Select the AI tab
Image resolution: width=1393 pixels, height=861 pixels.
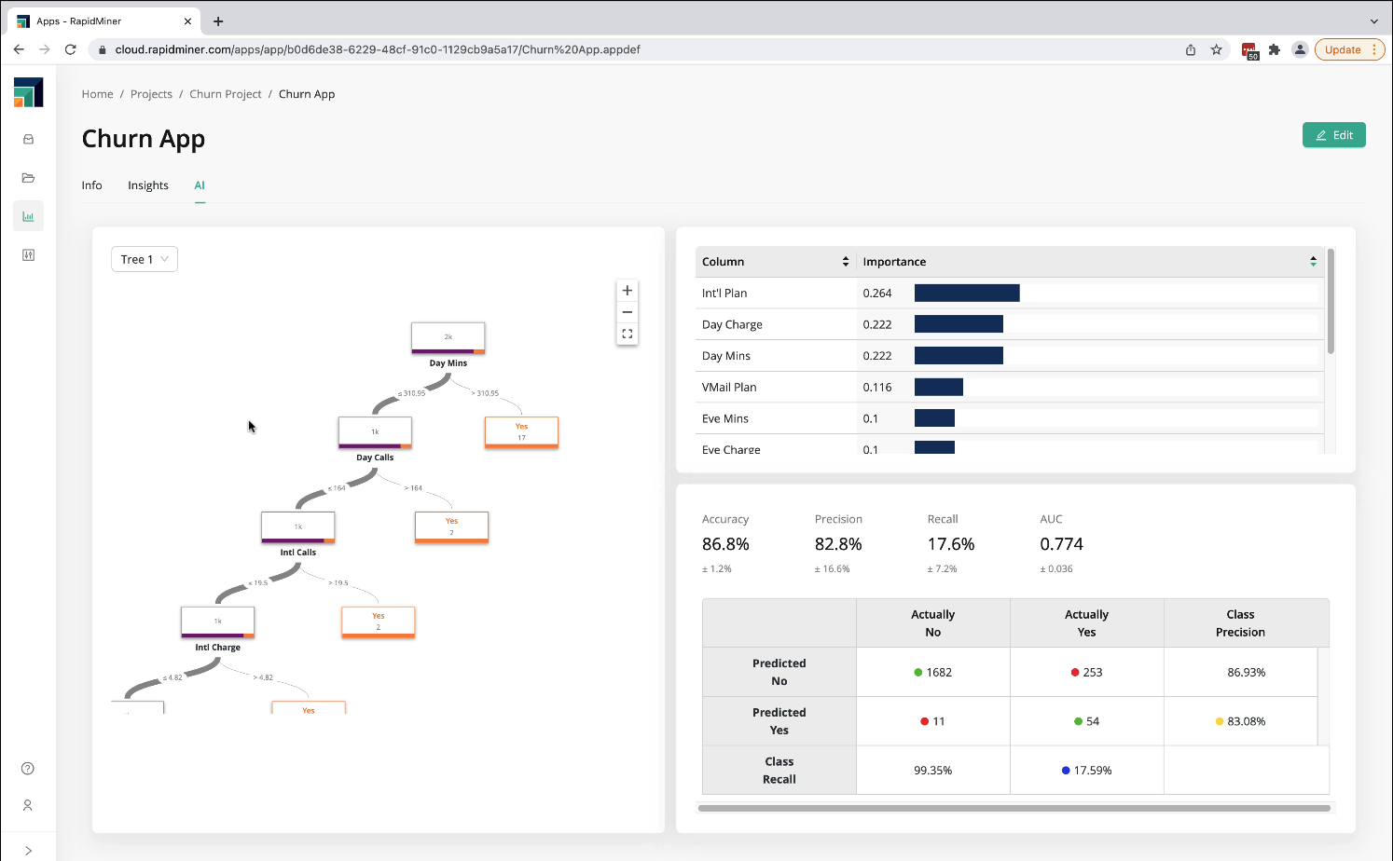(x=200, y=185)
